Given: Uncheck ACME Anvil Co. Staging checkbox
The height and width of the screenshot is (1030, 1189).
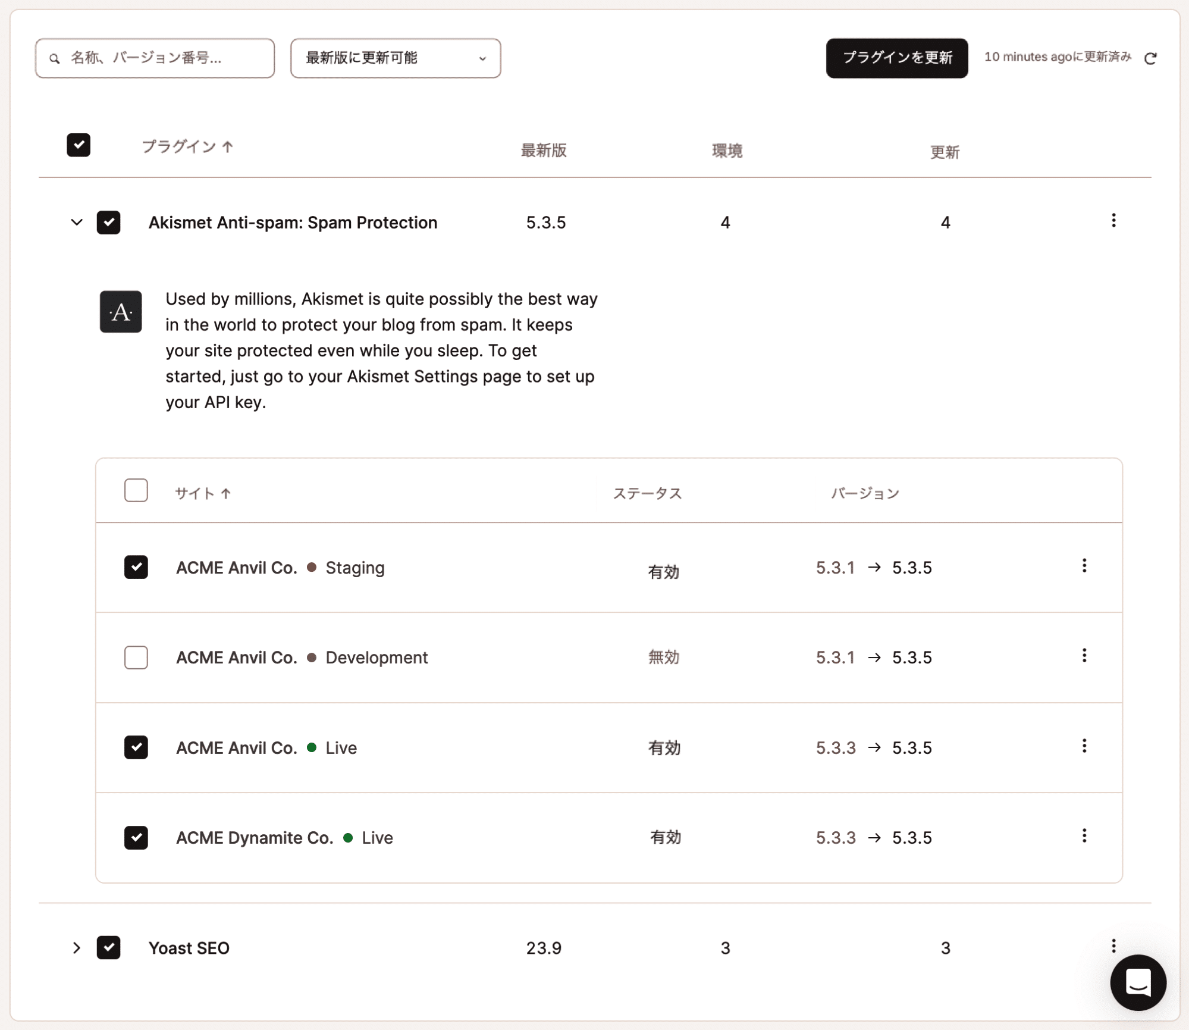Looking at the screenshot, I should click(136, 568).
